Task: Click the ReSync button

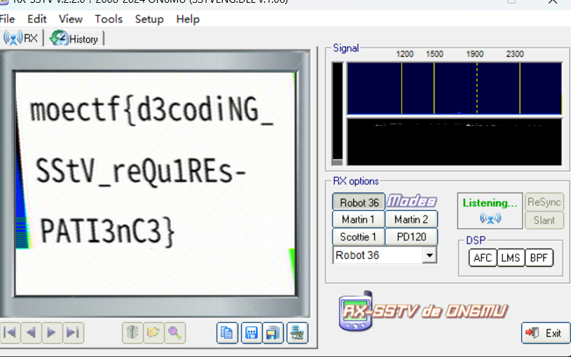Action: [544, 202]
